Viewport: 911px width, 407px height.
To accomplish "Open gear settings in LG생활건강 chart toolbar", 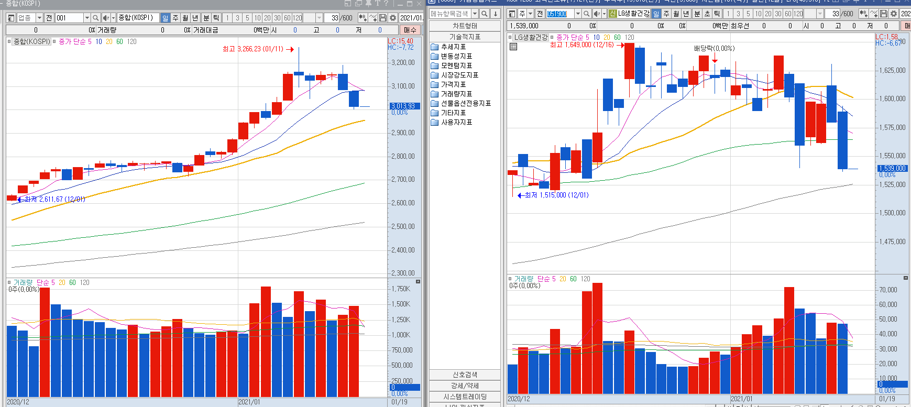I will pos(894,14).
